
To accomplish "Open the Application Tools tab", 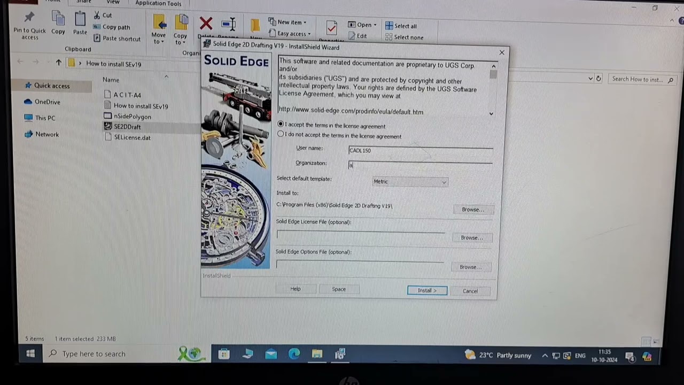I will (158, 3).
